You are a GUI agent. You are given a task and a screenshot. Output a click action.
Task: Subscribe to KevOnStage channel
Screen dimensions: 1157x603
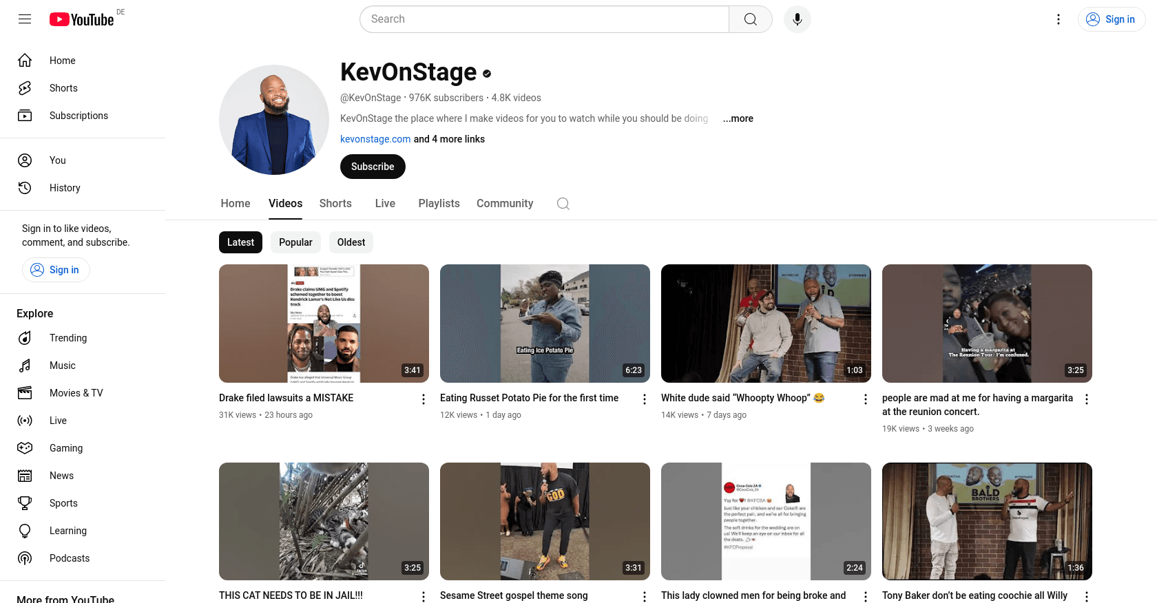(x=373, y=167)
